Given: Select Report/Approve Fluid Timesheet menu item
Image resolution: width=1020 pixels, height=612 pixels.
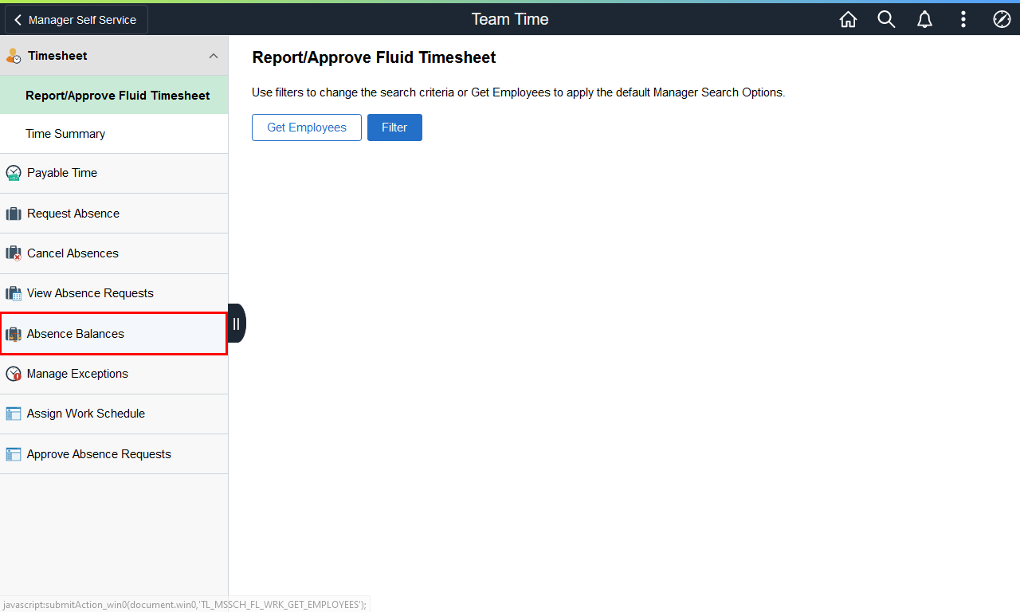Looking at the screenshot, I should click(114, 95).
